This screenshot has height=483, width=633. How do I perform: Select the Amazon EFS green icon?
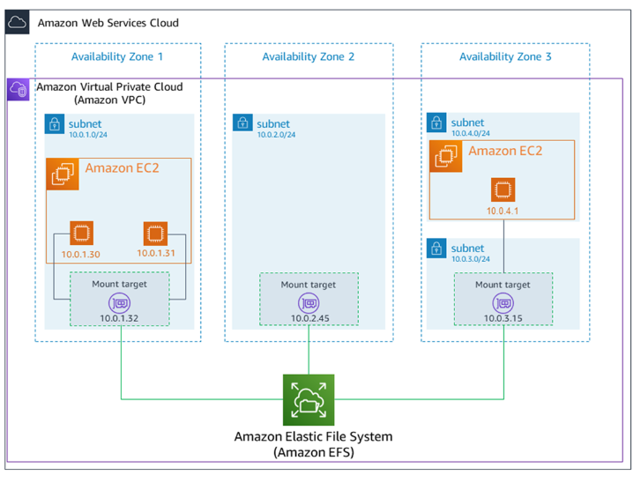click(x=309, y=398)
